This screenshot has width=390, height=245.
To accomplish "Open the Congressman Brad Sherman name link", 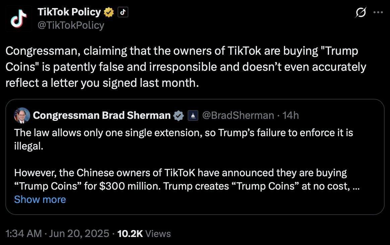I will click(102, 115).
